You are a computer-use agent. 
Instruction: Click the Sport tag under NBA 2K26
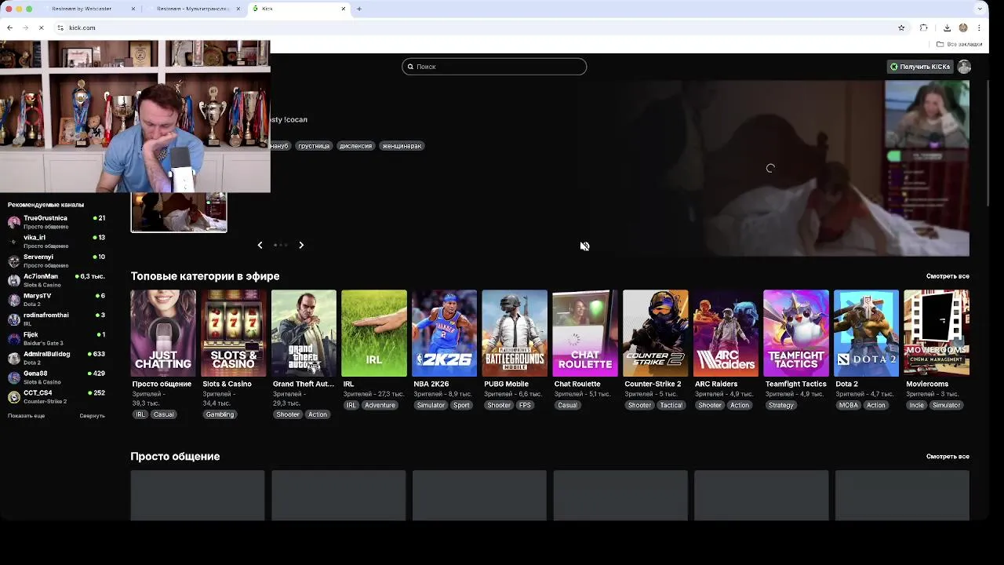461,406
